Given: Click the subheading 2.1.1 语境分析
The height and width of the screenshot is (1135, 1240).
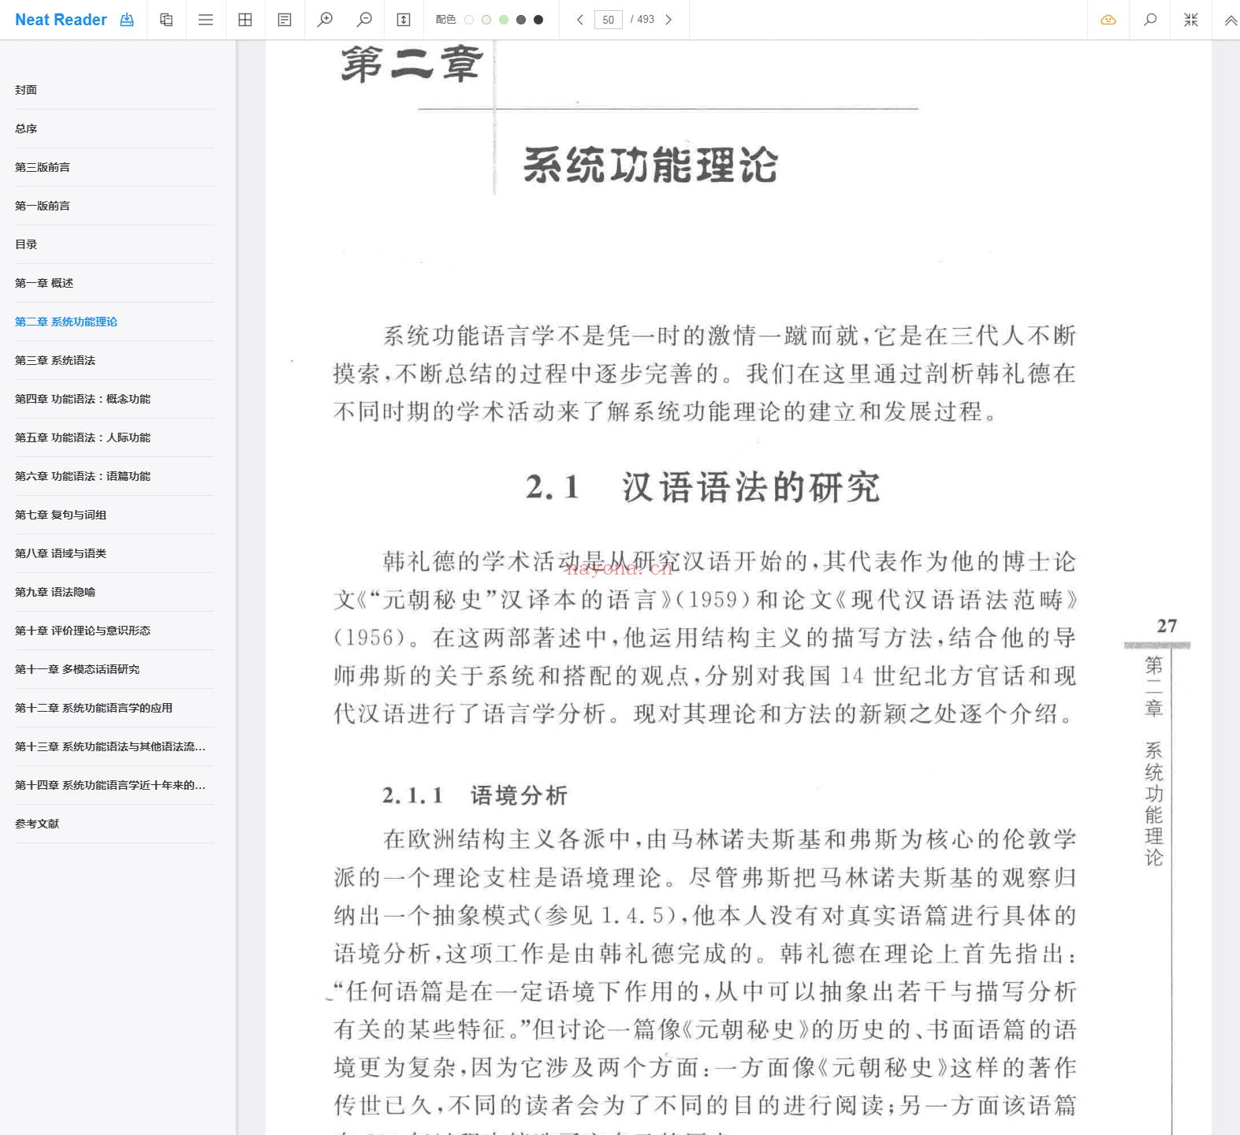Looking at the screenshot, I should [x=475, y=795].
